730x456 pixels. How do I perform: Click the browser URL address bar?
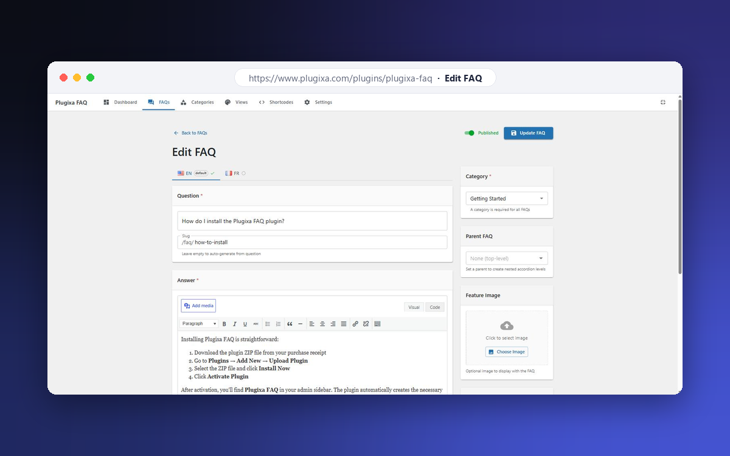click(365, 78)
